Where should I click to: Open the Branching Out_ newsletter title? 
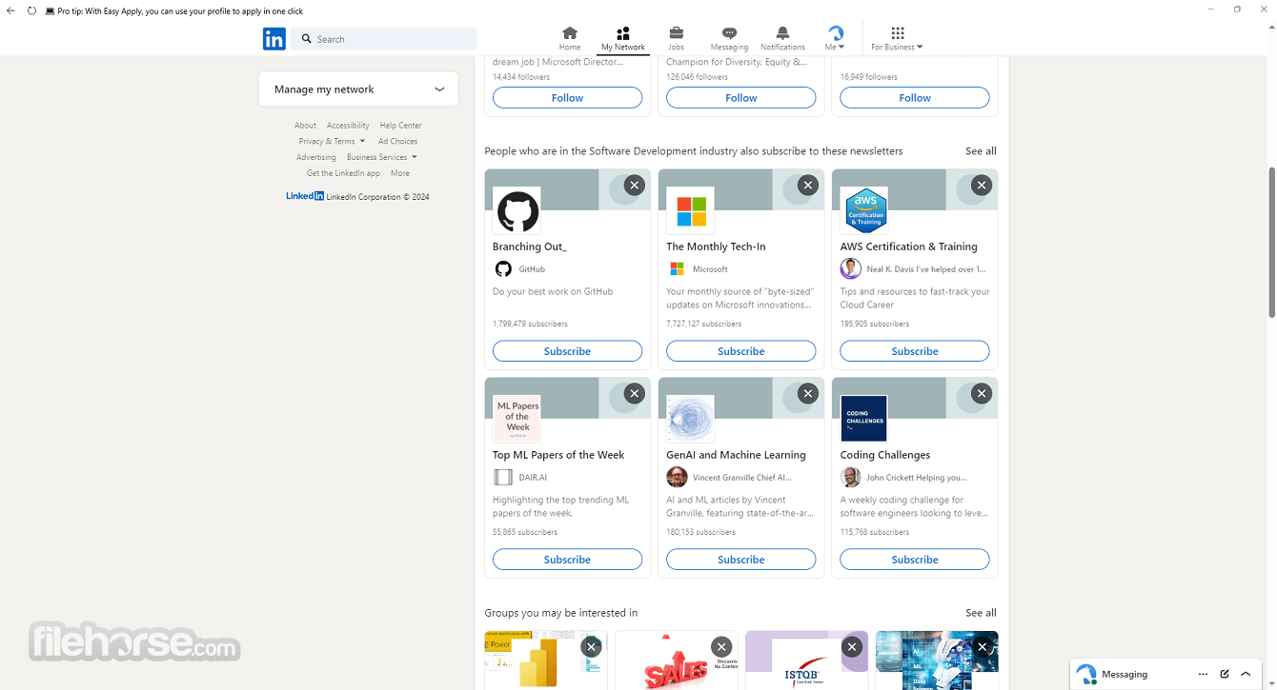pos(530,247)
